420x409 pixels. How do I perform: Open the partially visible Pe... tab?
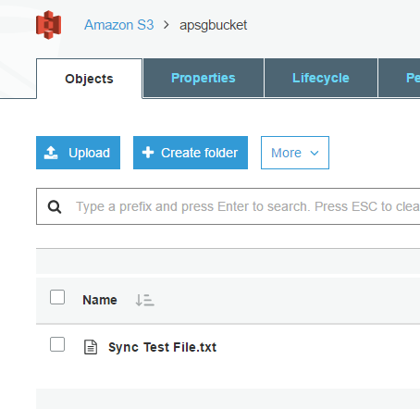tap(399, 78)
